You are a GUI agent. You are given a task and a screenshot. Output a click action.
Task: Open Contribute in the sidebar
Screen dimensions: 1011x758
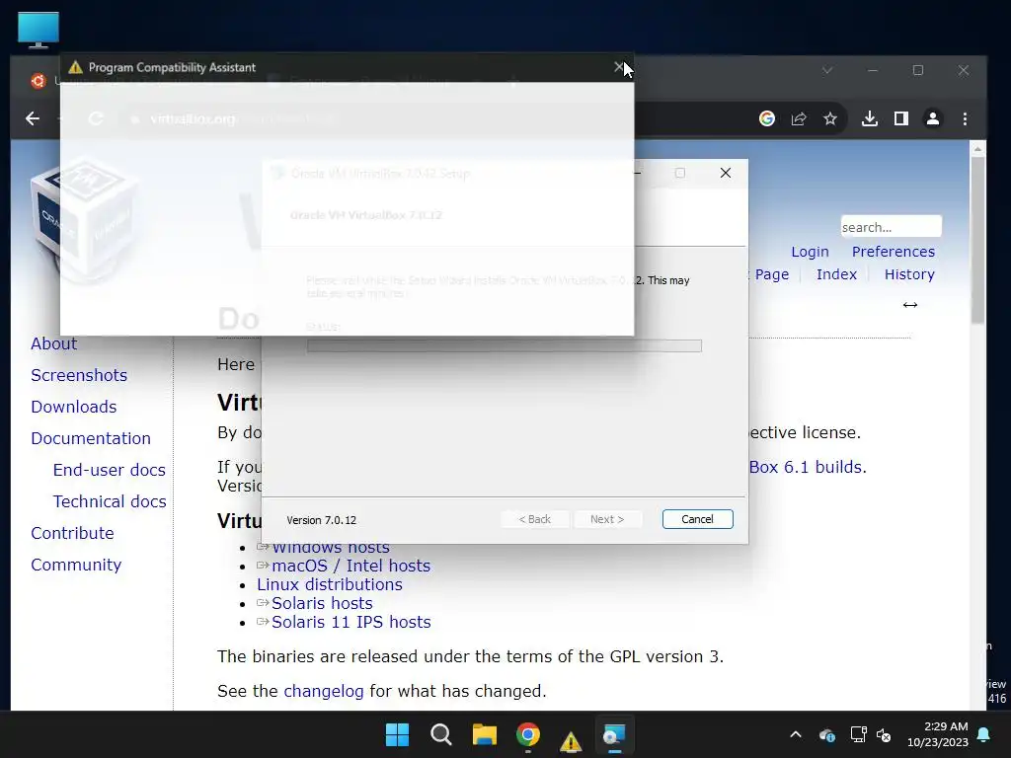(72, 533)
